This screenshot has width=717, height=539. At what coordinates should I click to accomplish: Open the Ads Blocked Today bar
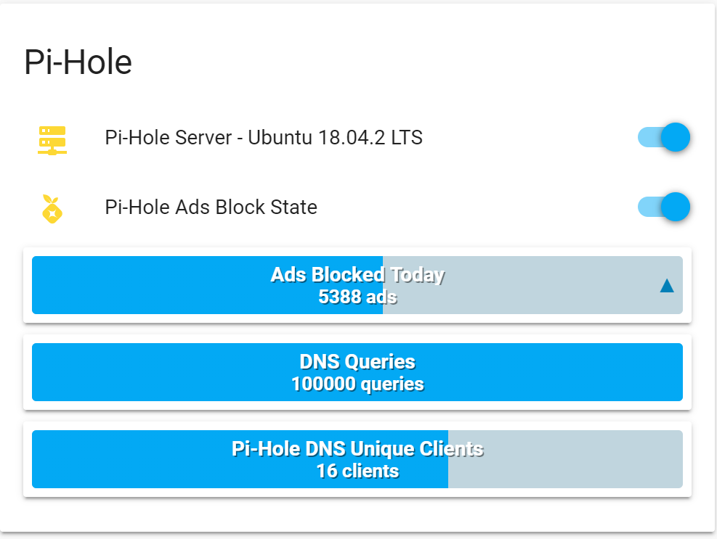(357, 285)
